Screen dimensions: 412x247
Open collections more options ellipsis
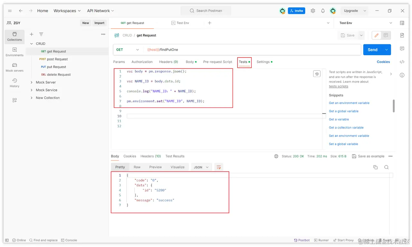[x=103, y=34]
